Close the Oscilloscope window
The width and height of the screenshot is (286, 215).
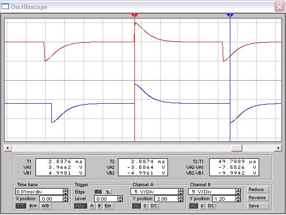pyautogui.click(x=279, y=7)
